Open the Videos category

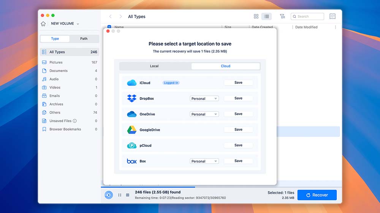click(x=69, y=87)
